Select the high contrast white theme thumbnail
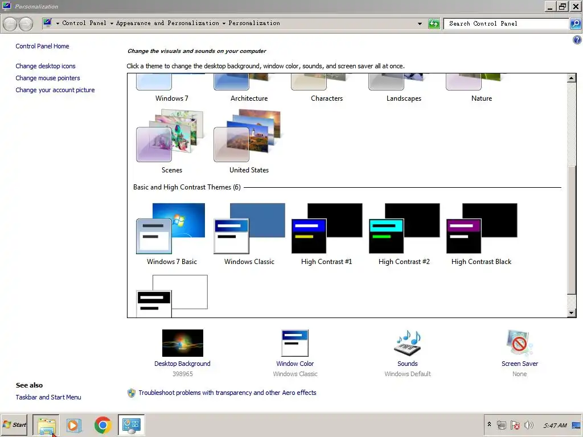The image size is (583, 437). pos(172,296)
